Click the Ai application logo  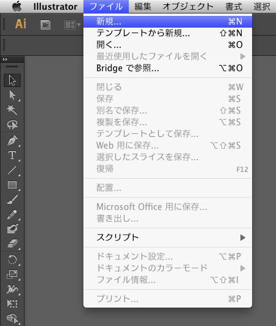click(x=21, y=24)
